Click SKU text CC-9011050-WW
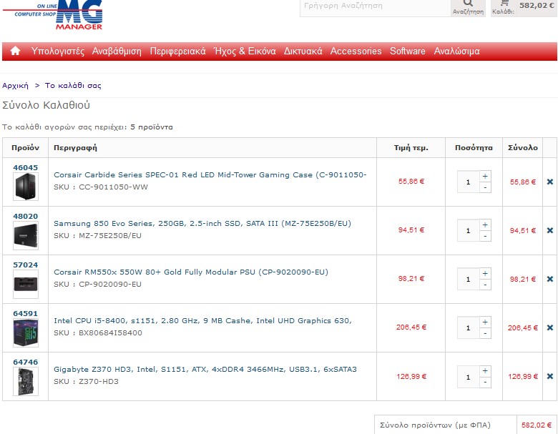This screenshot has height=434, width=558. tap(113, 187)
